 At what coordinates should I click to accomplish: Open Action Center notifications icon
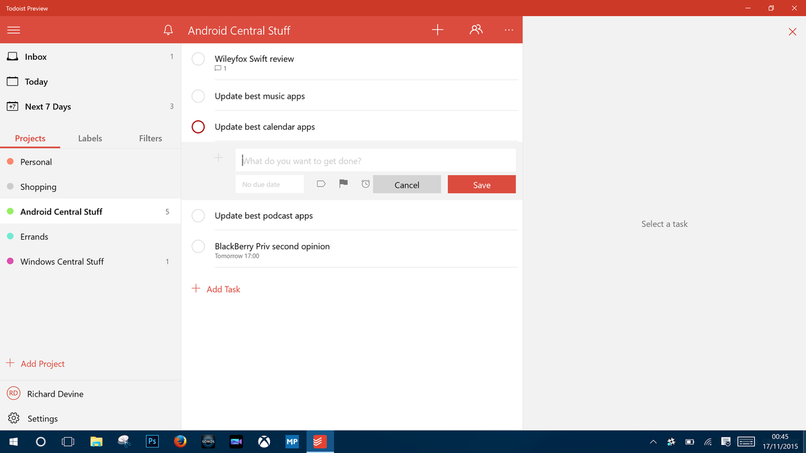click(x=726, y=442)
